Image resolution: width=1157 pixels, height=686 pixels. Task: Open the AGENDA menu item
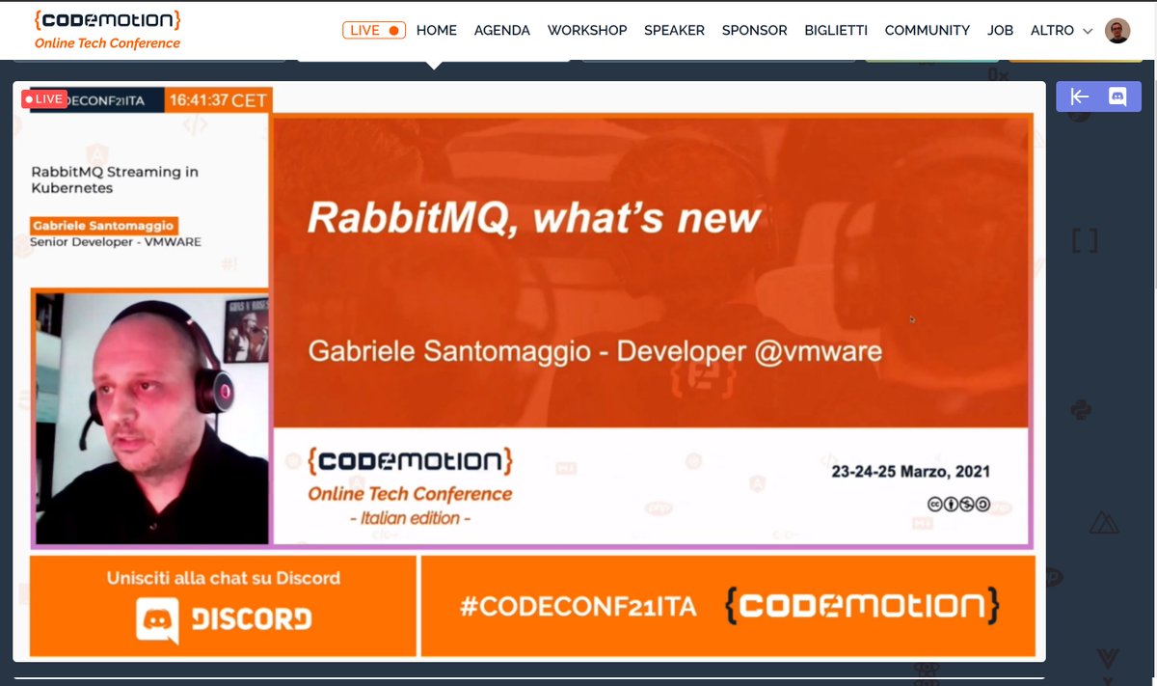pos(502,30)
